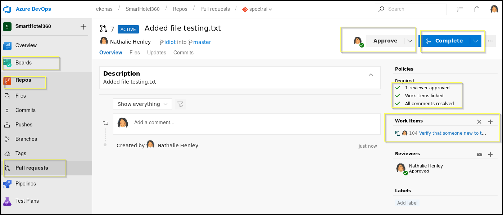Click the author avatar beside Approve button
The image size is (503, 215).
click(x=358, y=41)
